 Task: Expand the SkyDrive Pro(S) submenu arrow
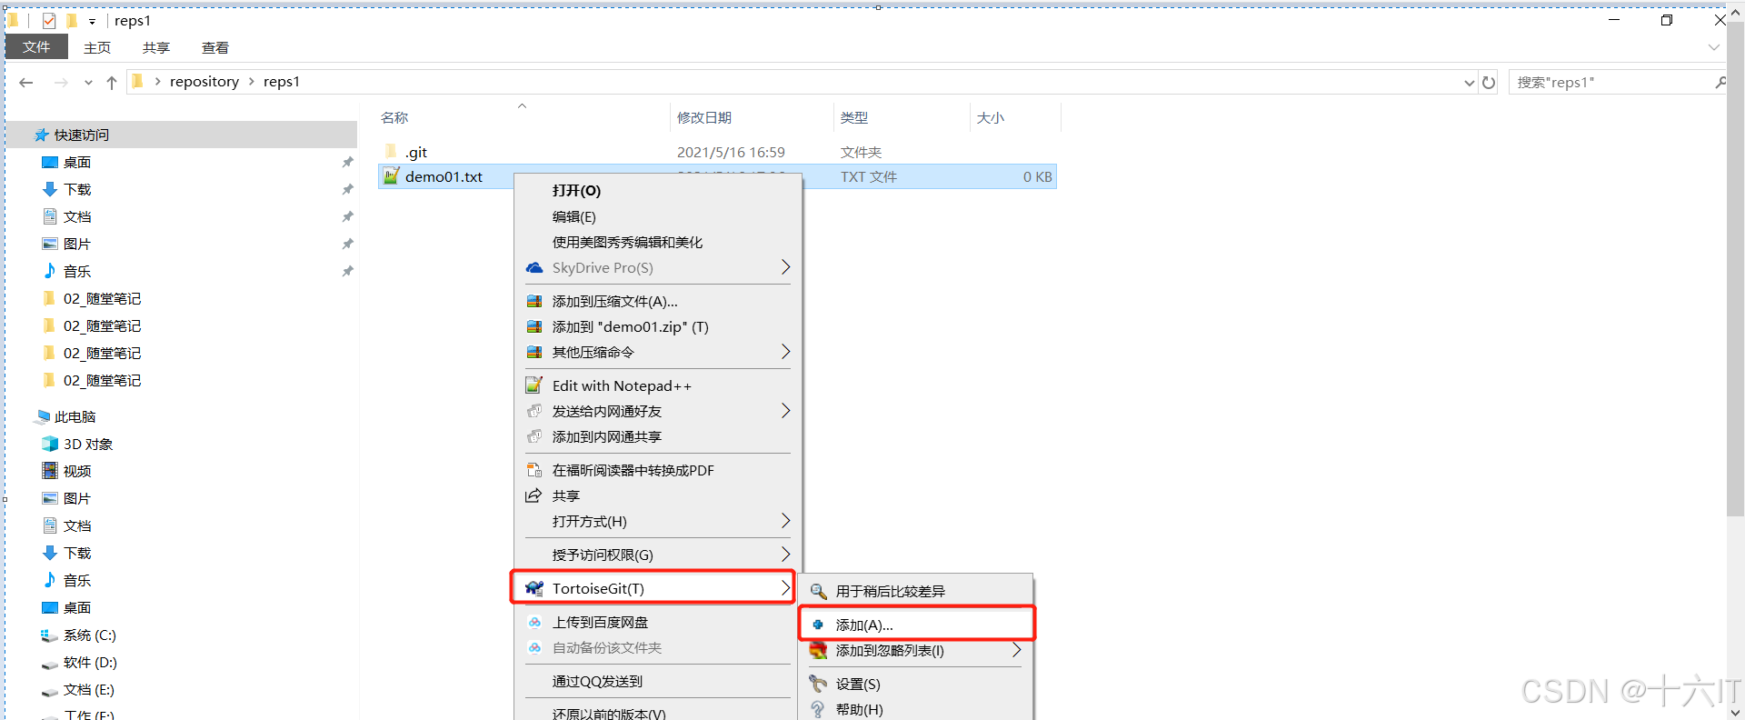pos(785,267)
